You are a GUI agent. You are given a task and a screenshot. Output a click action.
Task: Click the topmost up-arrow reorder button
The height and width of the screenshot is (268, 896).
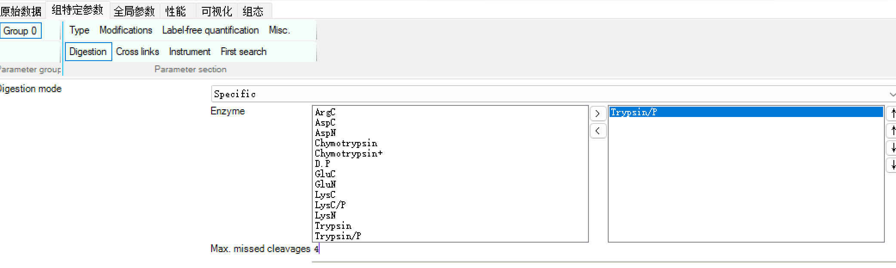click(x=892, y=114)
